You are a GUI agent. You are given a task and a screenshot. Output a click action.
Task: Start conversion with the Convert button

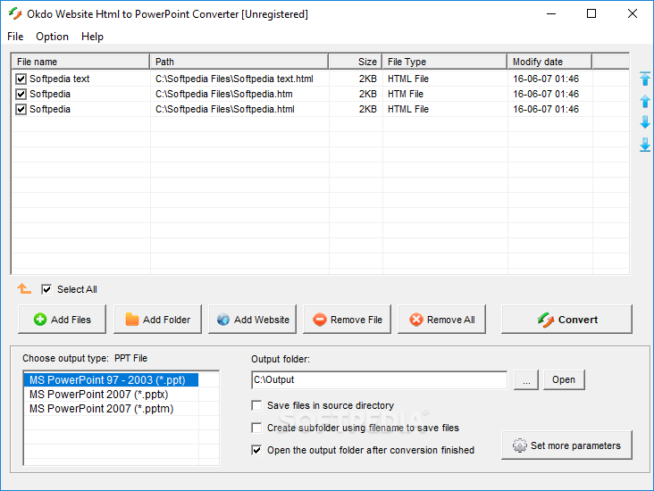[x=566, y=320]
